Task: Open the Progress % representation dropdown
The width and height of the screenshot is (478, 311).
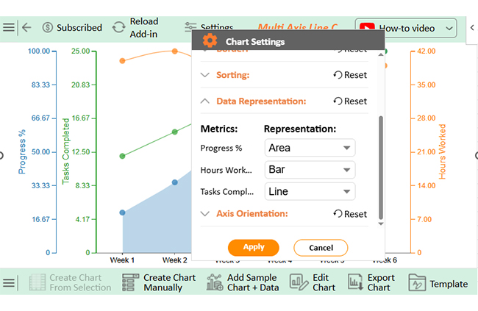Action: click(x=310, y=148)
